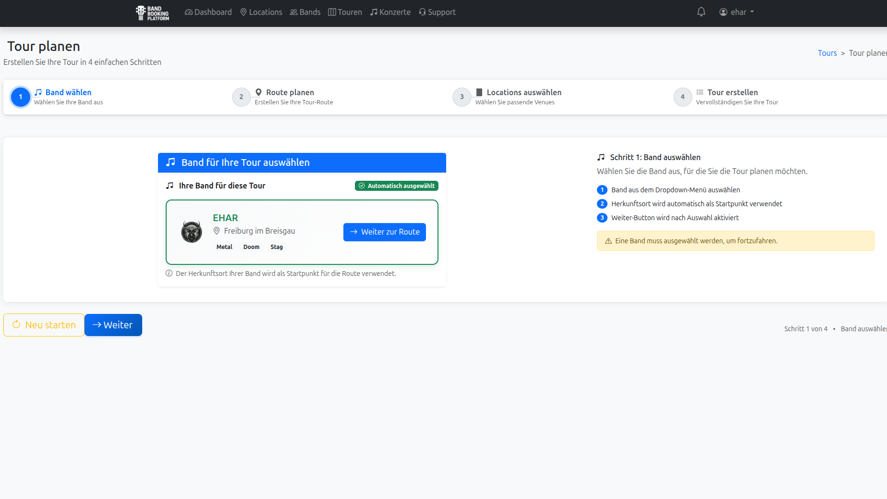Screen dimensions: 887x499
Task: Open the notifications bell
Action: click(701, 12)
